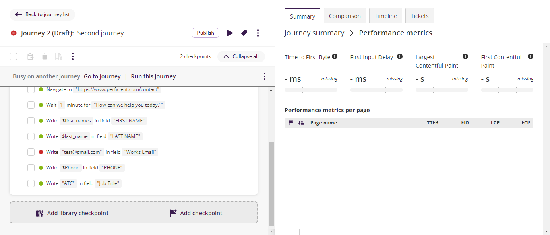Click red status dot on Works Email step
The image size is (550, 235).
[x=41, y=152]
